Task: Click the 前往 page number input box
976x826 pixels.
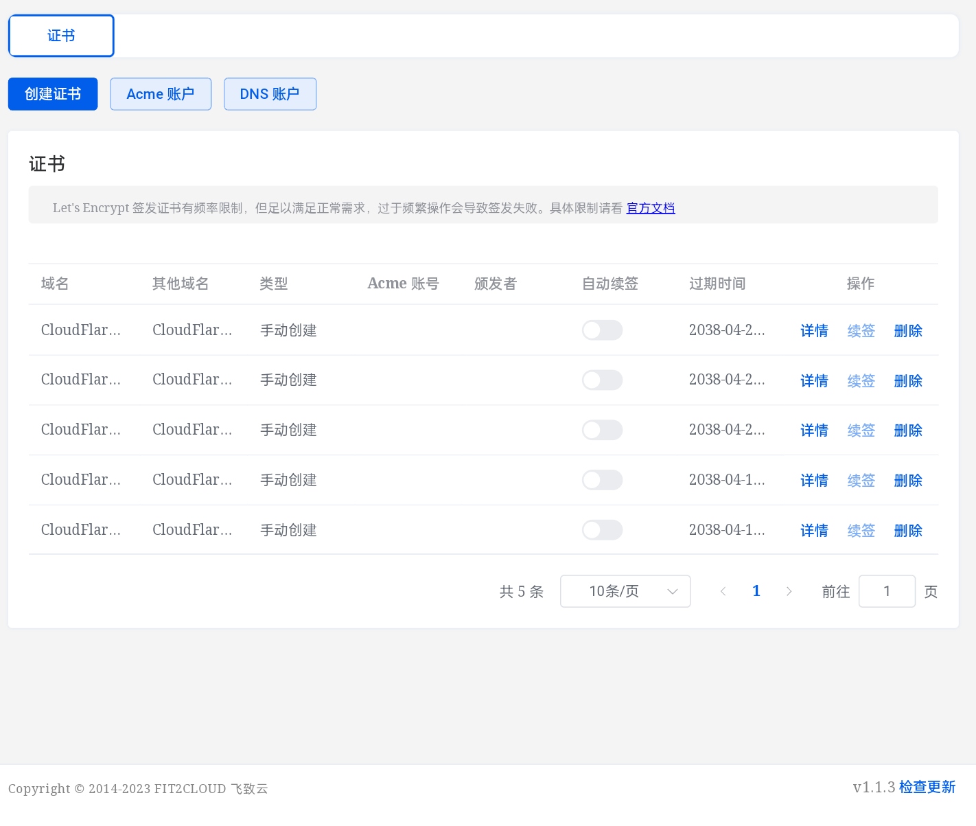Action: click(887, 590)
